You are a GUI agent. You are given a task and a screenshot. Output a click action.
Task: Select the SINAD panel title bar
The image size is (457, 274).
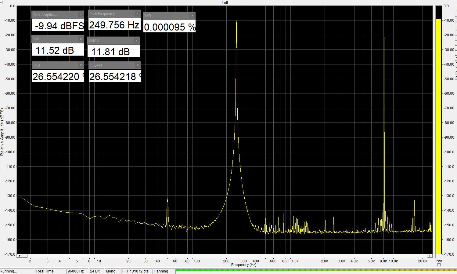coord(113,40)
